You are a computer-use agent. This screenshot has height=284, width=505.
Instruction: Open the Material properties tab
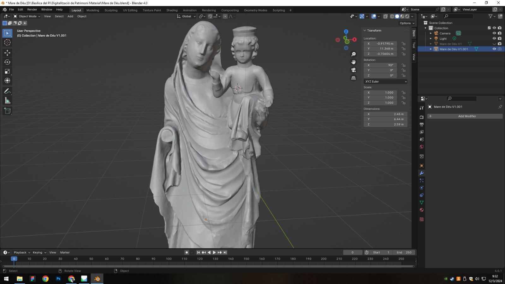(421, 210)
